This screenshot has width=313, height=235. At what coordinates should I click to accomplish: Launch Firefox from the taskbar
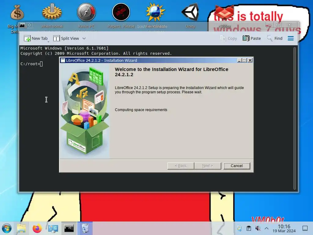pos(37,228)
